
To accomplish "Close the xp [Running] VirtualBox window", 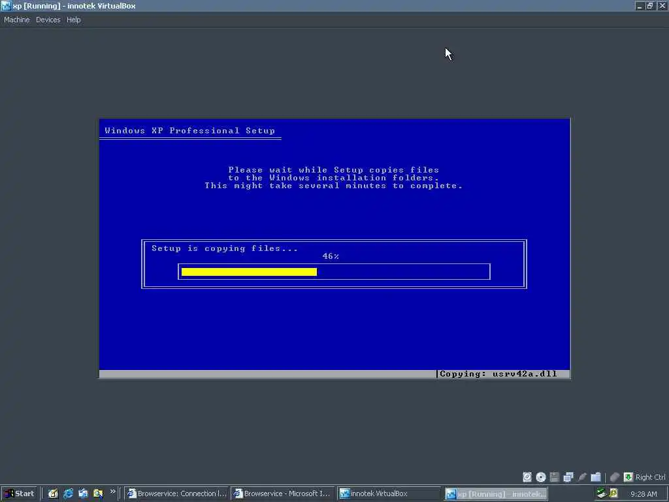I will pos(662,6).
